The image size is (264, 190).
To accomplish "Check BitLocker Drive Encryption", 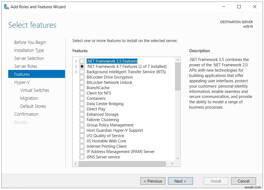I will point(82,77).
